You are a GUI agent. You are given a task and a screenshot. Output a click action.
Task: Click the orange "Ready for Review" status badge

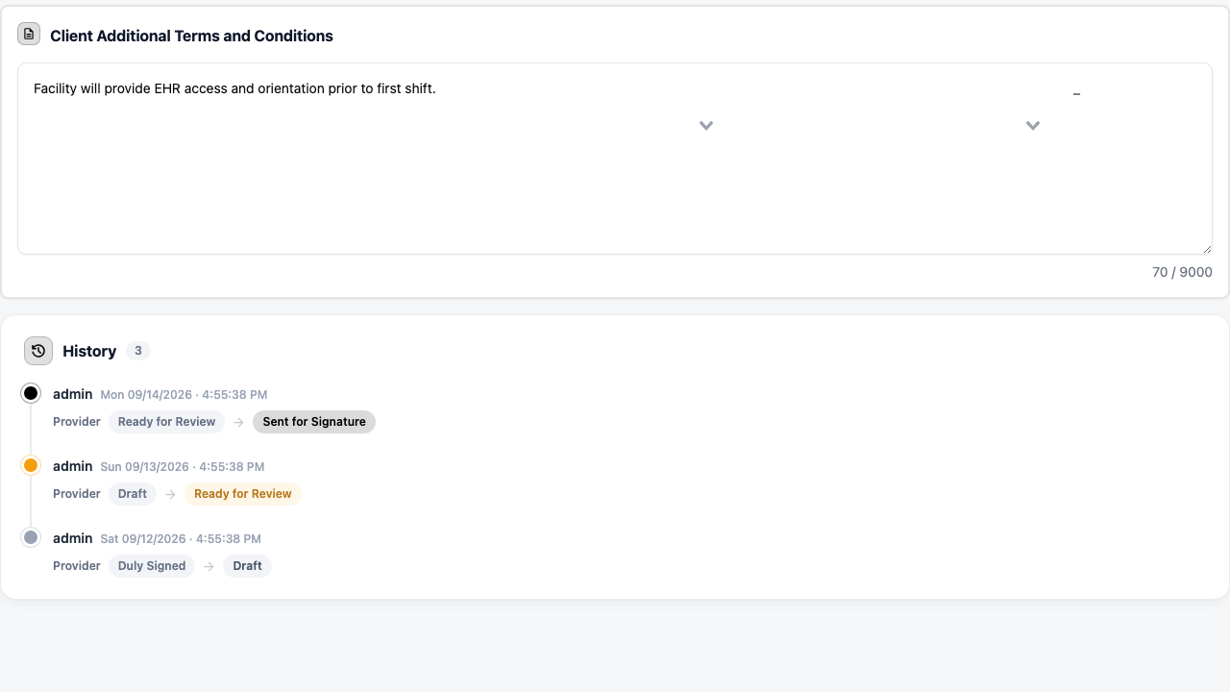point(243,494)
